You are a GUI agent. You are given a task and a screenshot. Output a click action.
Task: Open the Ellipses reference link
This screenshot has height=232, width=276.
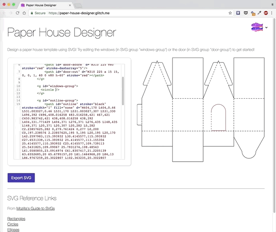(13, 230)
